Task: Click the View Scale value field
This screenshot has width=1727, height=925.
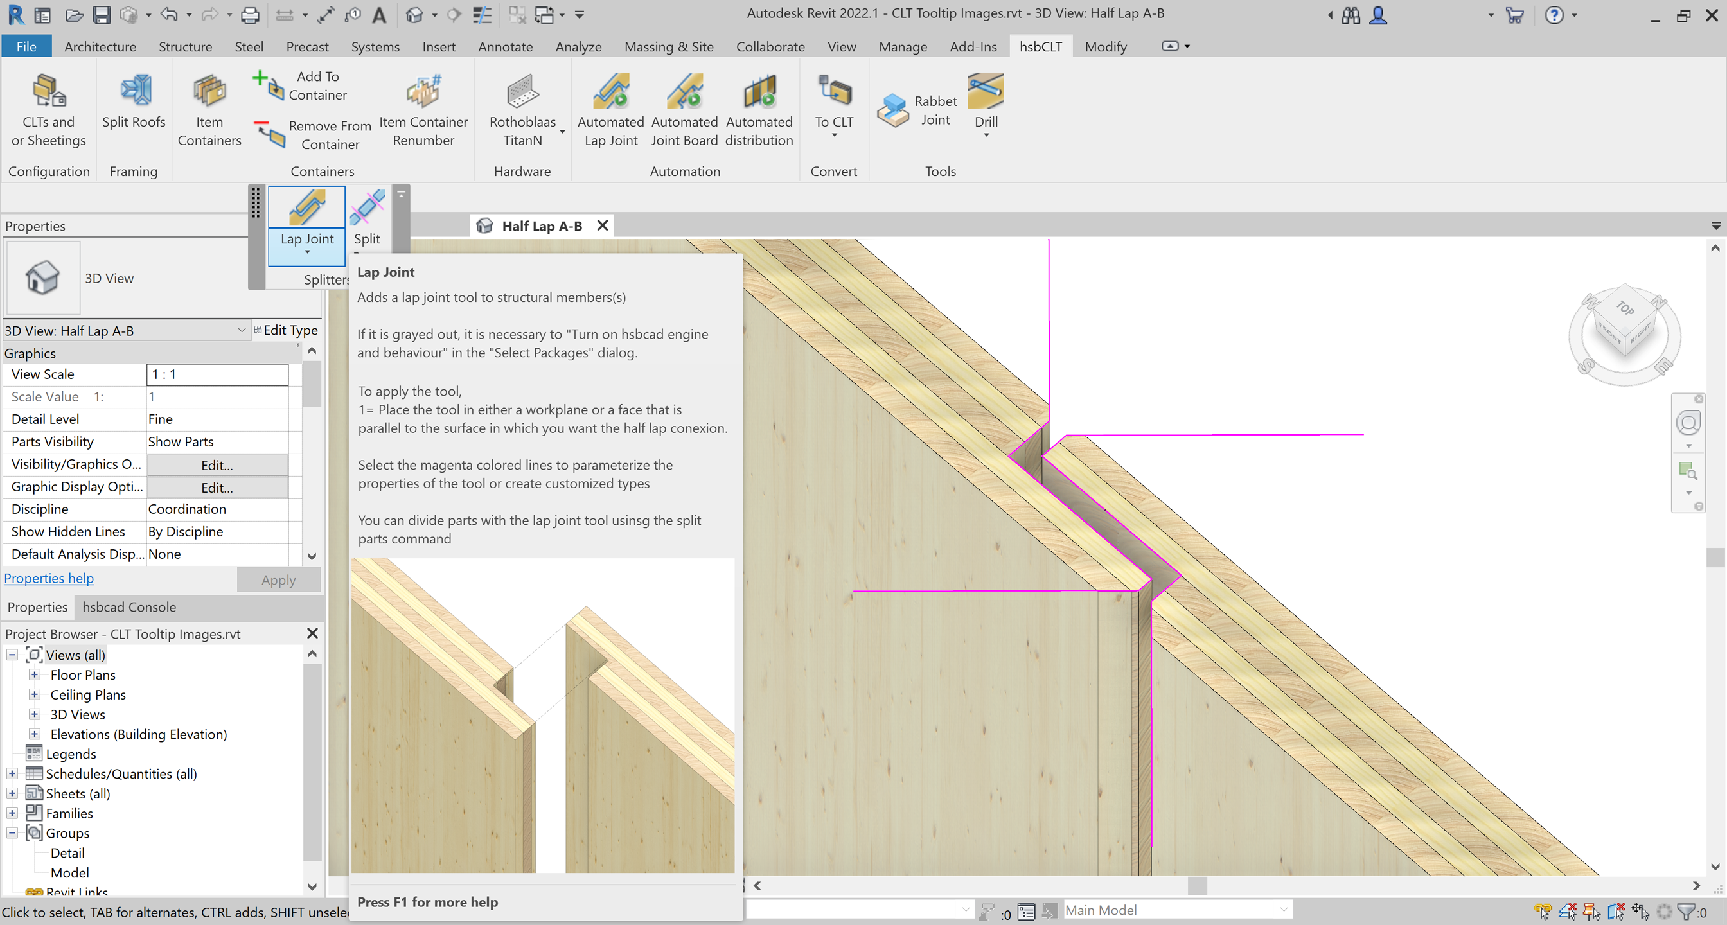Action: pos(217,374)
